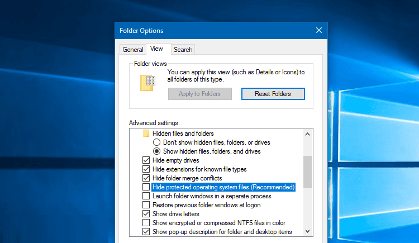Enable Restore previous folder windows at logon
Image resolution: width=419 pixels, height=243 pixels.
(x=146, y=205)
